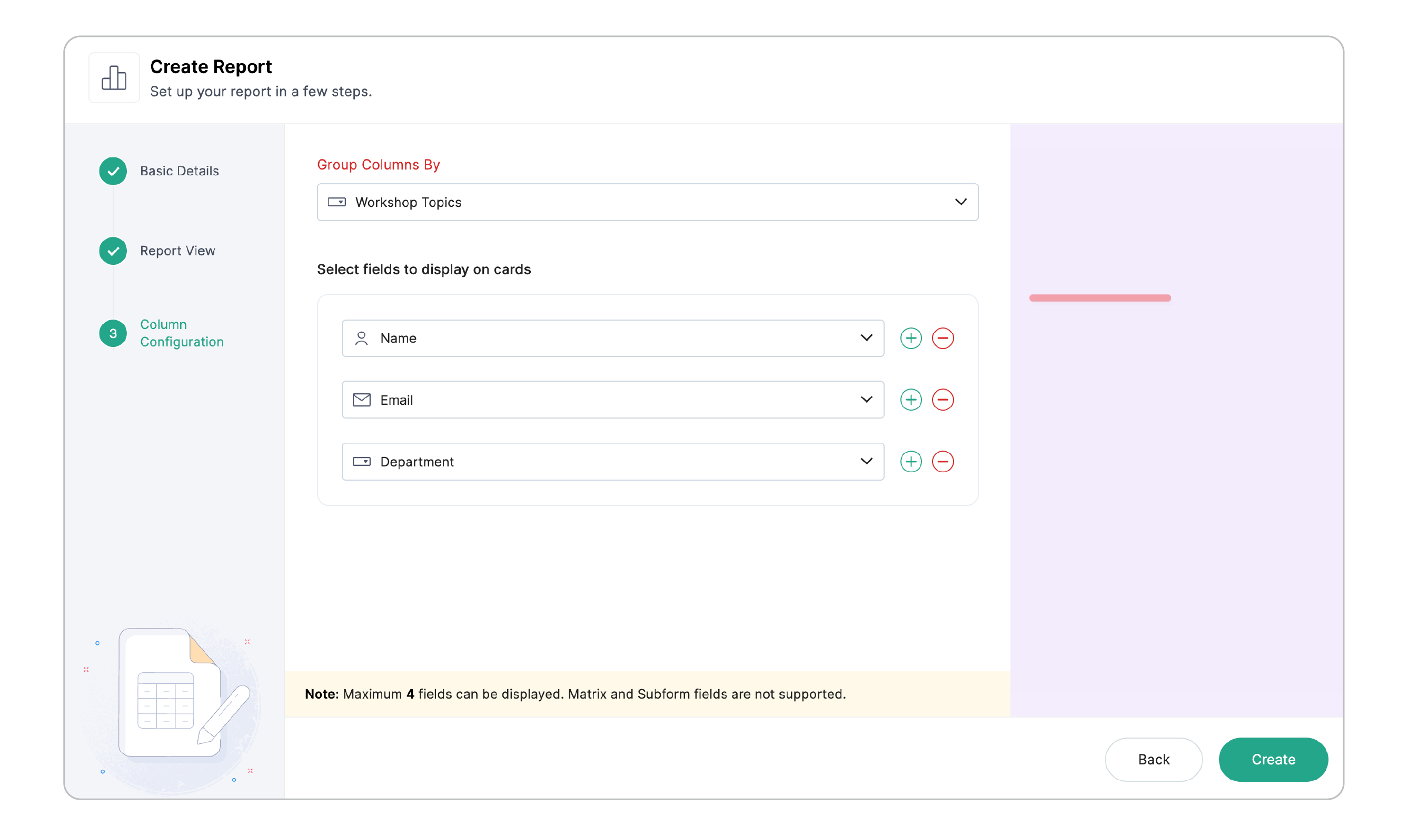The height and width of the screenshot is (836, 1408).
Task: Click the envelope icon in Email field
Action: pyautogui.click(x=361, y=400)
